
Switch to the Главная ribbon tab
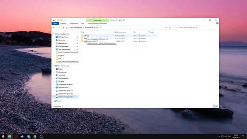point(63,24)
